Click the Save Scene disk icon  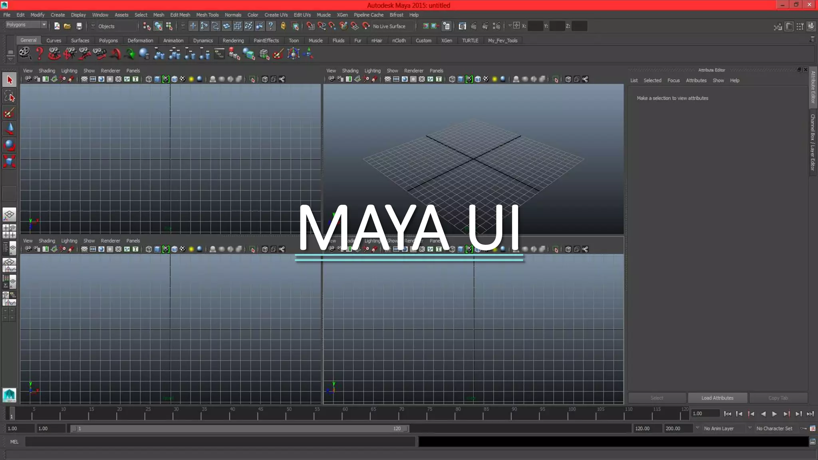pos(79,26)
